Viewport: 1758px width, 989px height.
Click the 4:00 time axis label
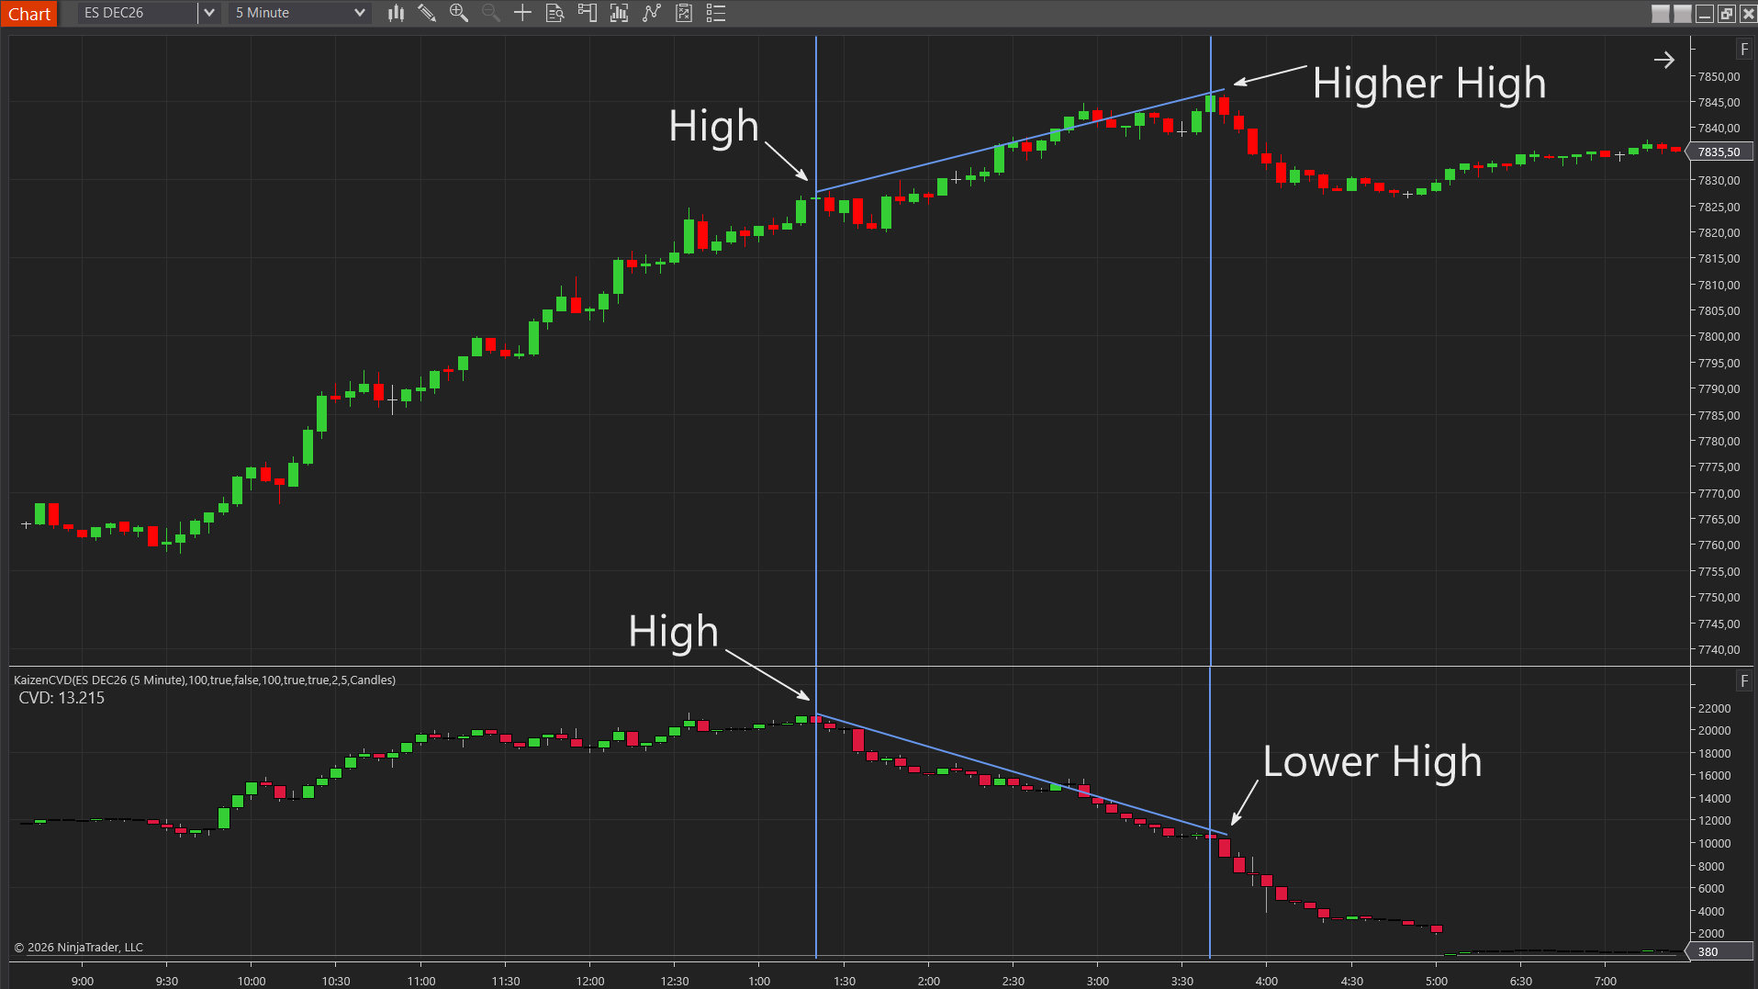1267,981
